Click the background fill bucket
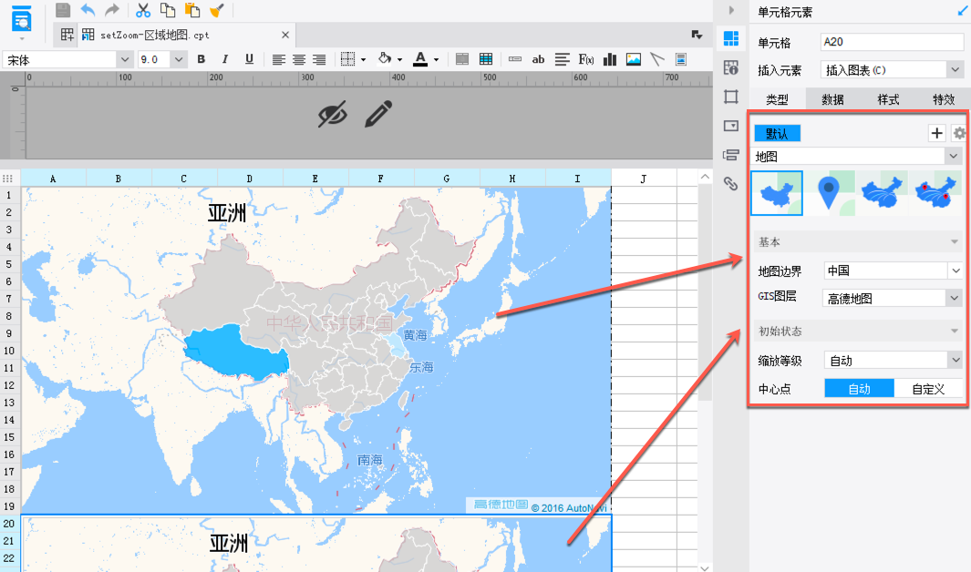 coord(385,58)
